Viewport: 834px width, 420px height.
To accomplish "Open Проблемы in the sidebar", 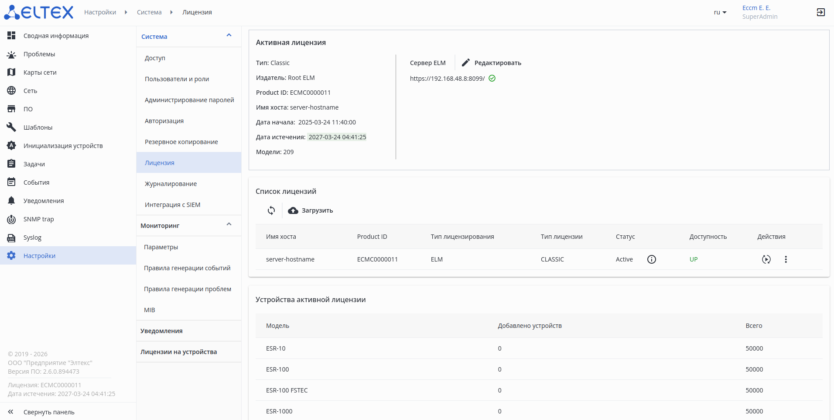I will (39, 54).
